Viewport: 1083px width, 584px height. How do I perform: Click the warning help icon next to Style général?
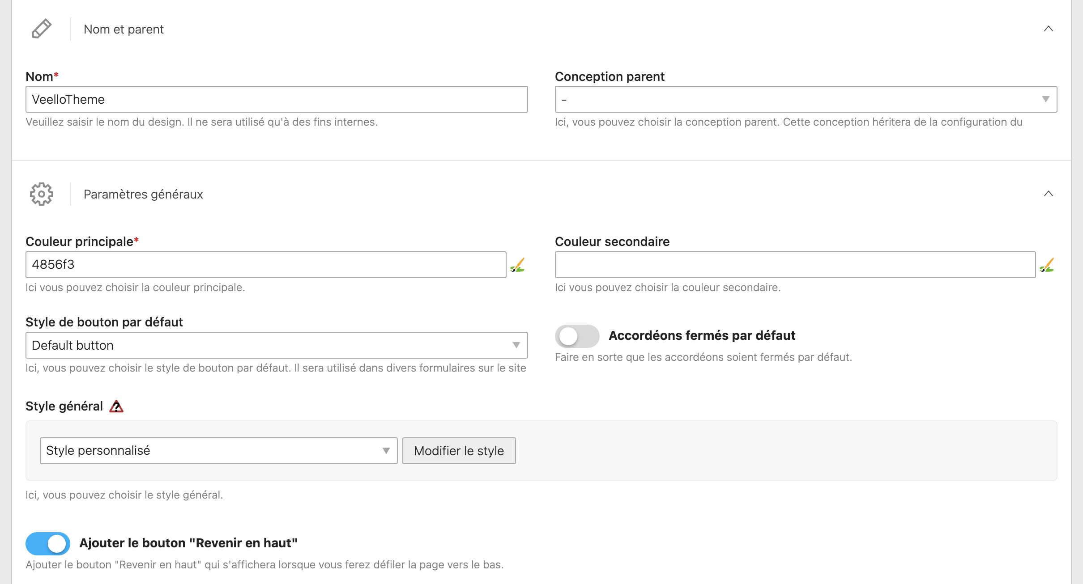point(116,406)
